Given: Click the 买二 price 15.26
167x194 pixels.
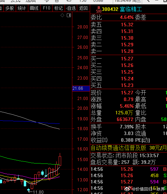Looking at the screenshot, I should tap(127, 65).
